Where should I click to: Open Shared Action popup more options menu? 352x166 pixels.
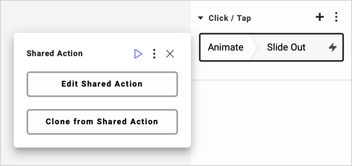(x=154, y=54)
